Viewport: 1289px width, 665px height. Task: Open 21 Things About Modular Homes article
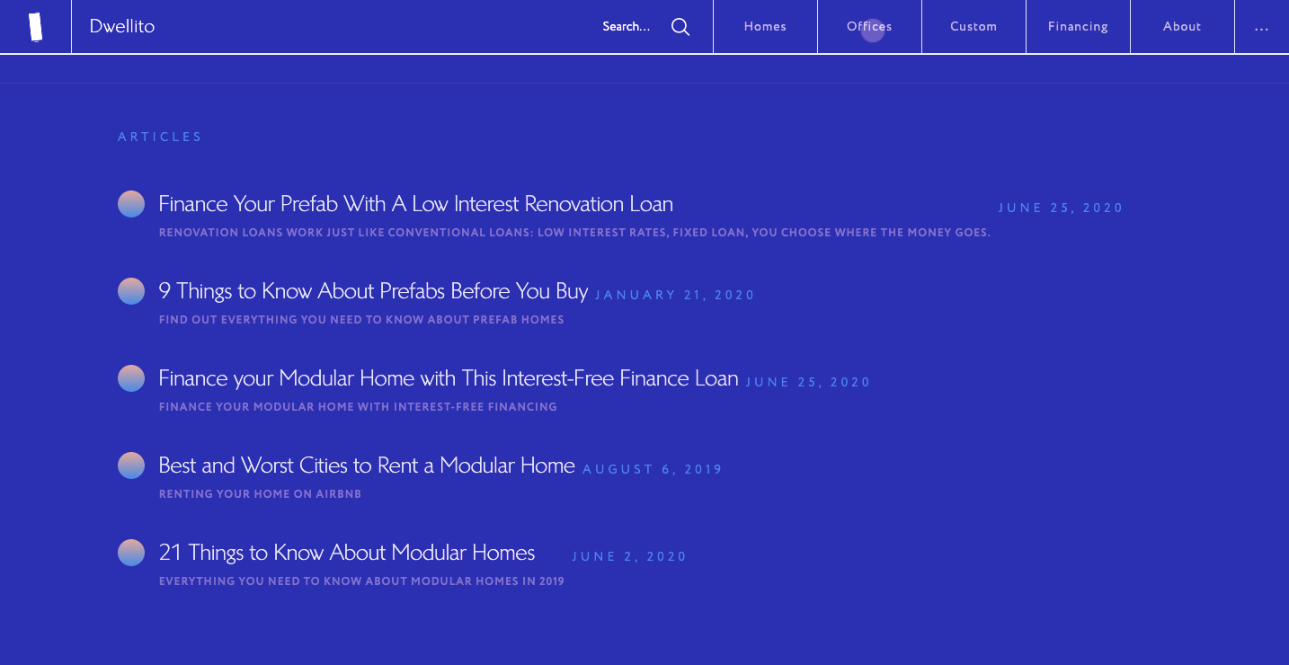pos(346,553)
